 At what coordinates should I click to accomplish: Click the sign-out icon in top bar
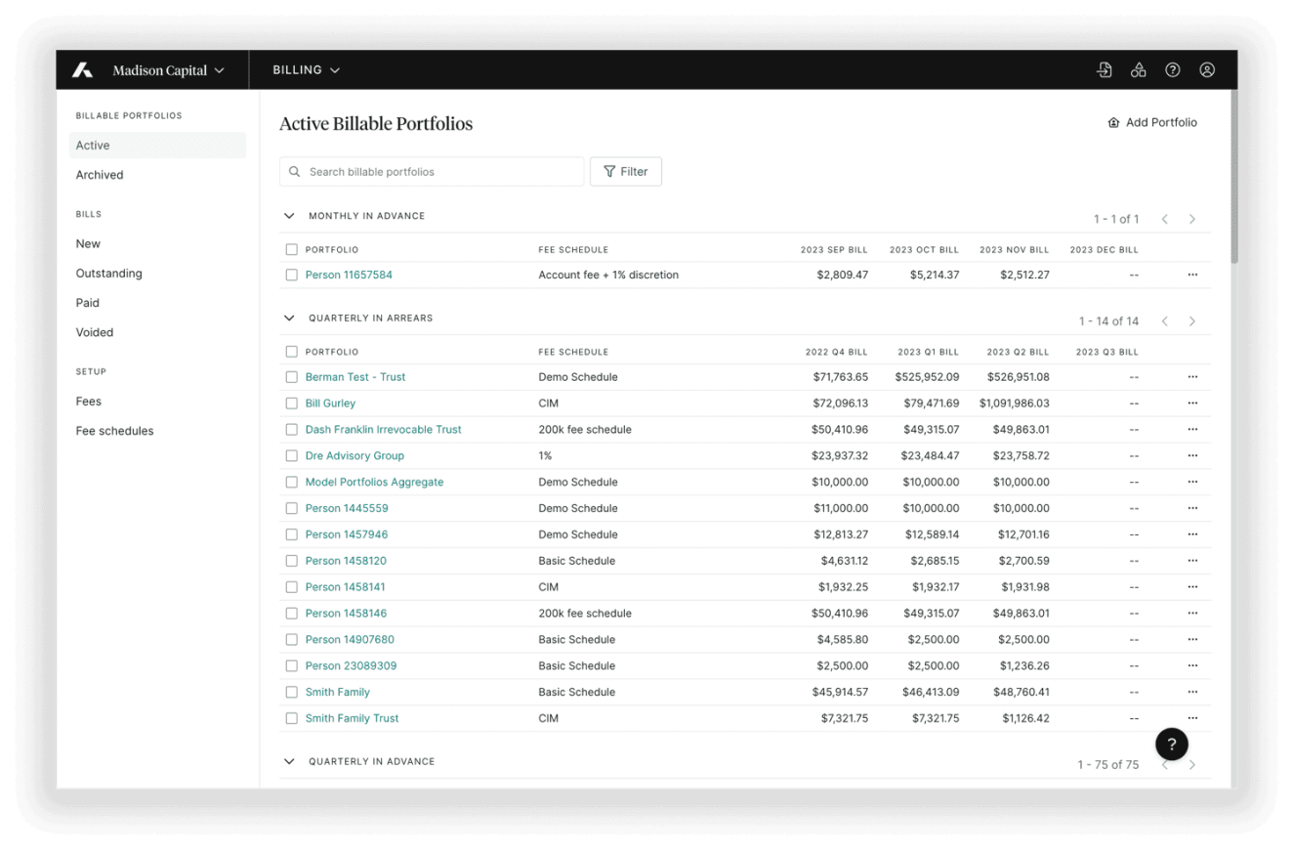(x=1104, y=70)
